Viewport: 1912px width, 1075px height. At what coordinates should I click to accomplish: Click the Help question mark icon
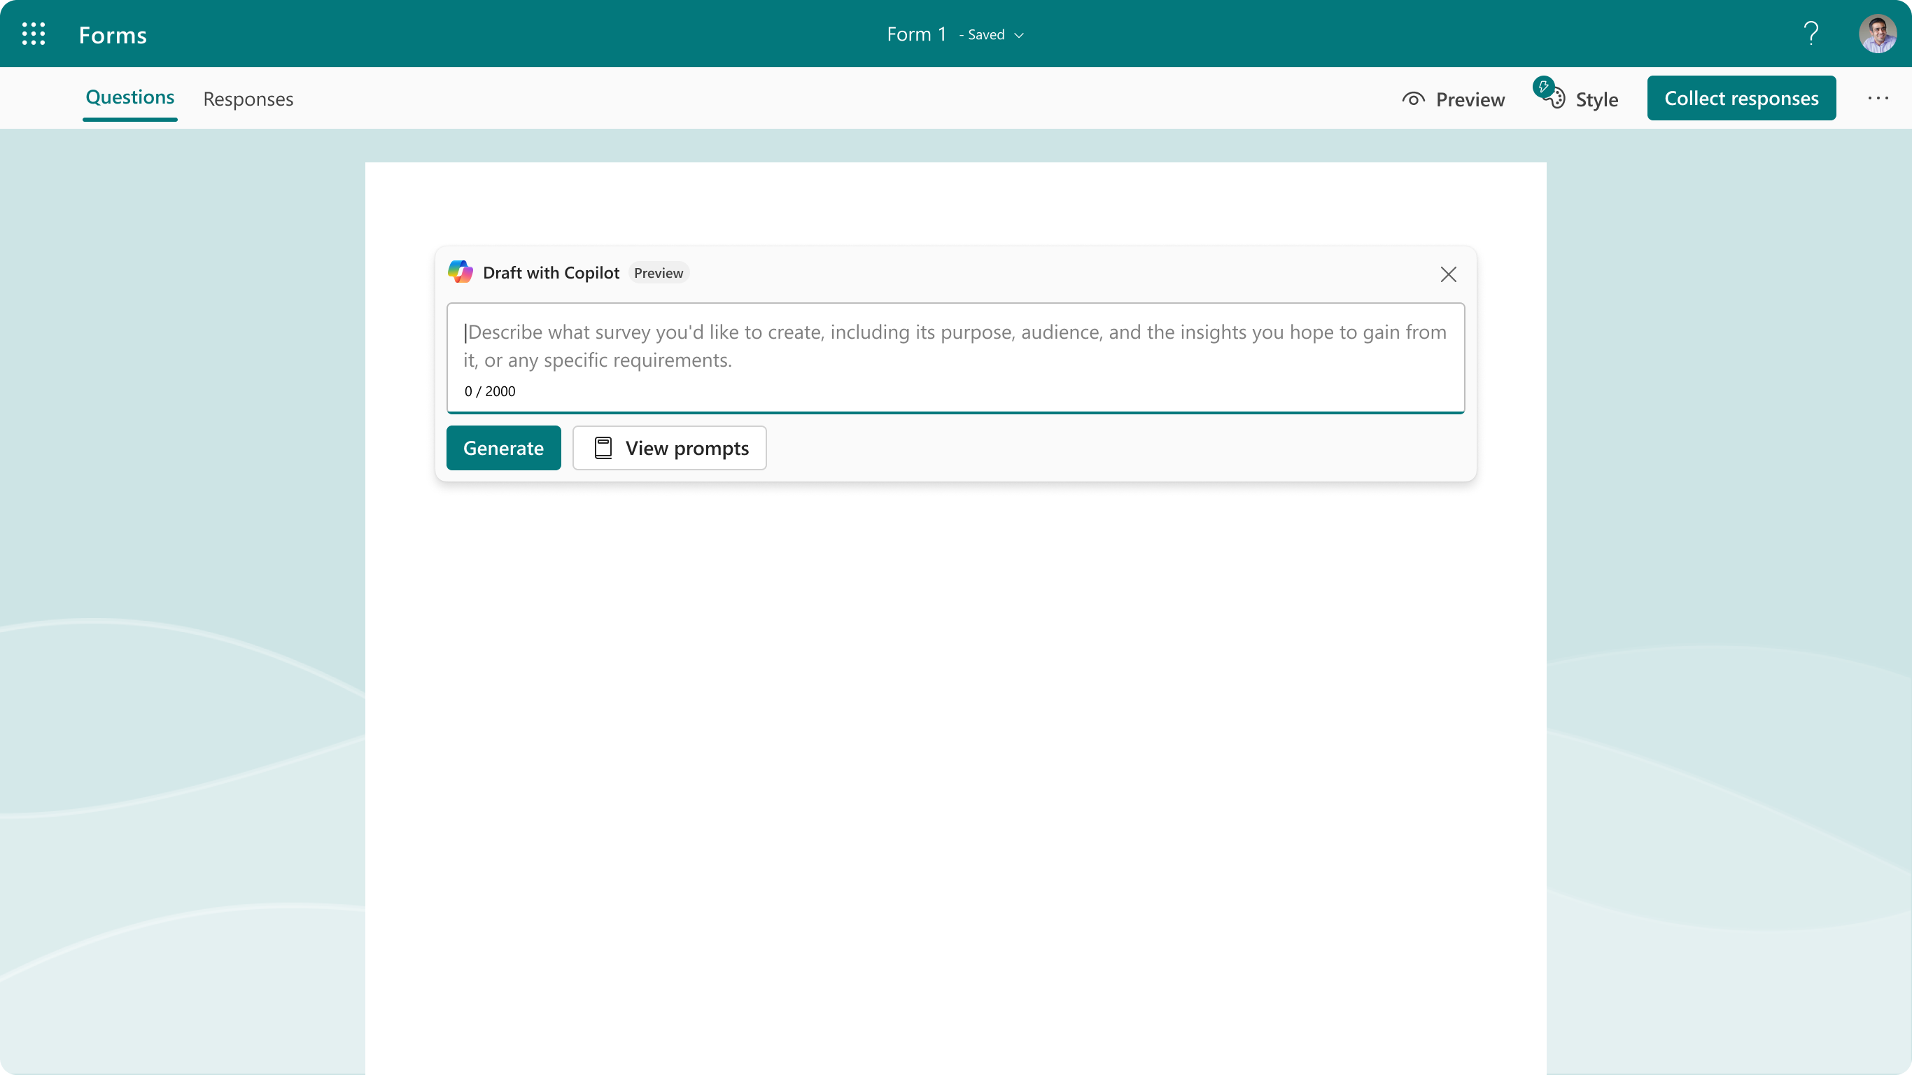click(x=1810, y=33)
